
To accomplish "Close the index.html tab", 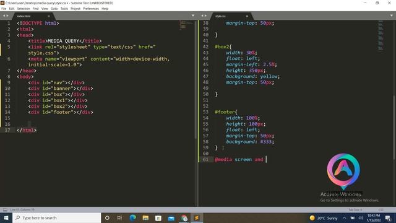I will coord(49,16).
